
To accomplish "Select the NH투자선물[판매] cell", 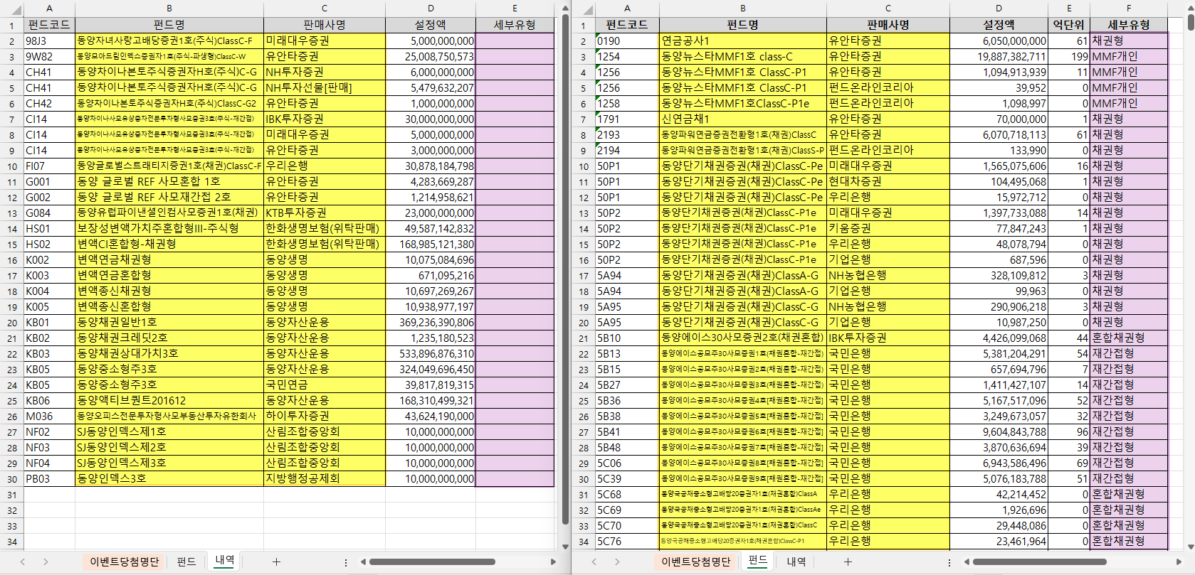I will tap(325, 88).
